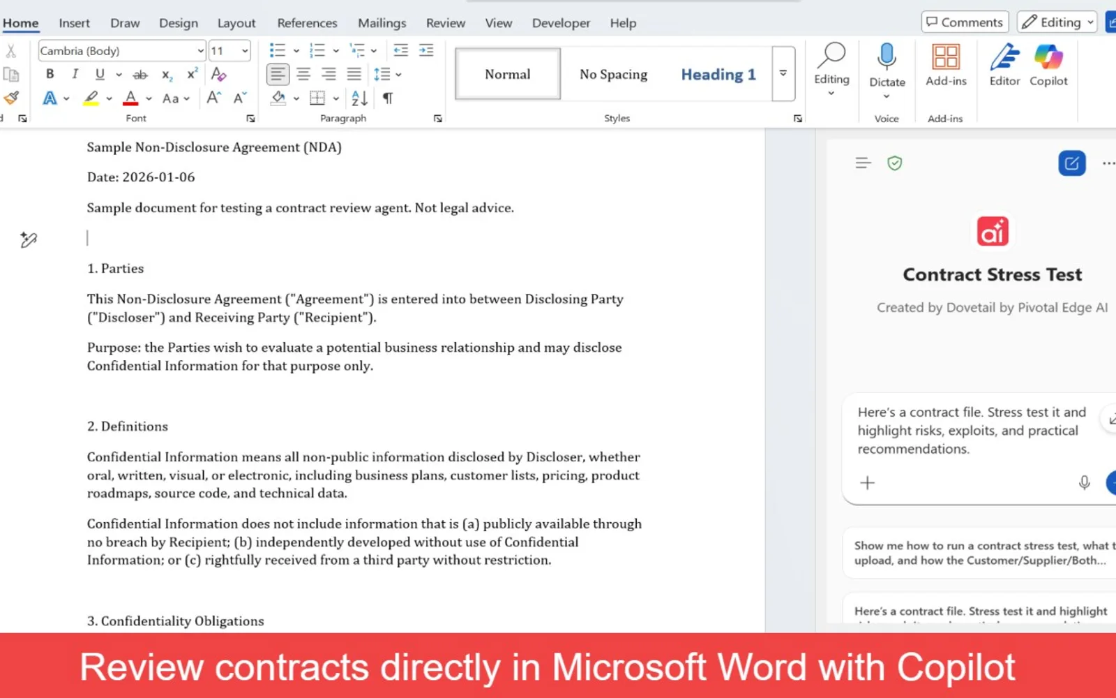Open the Review tab

click(446, 23)
